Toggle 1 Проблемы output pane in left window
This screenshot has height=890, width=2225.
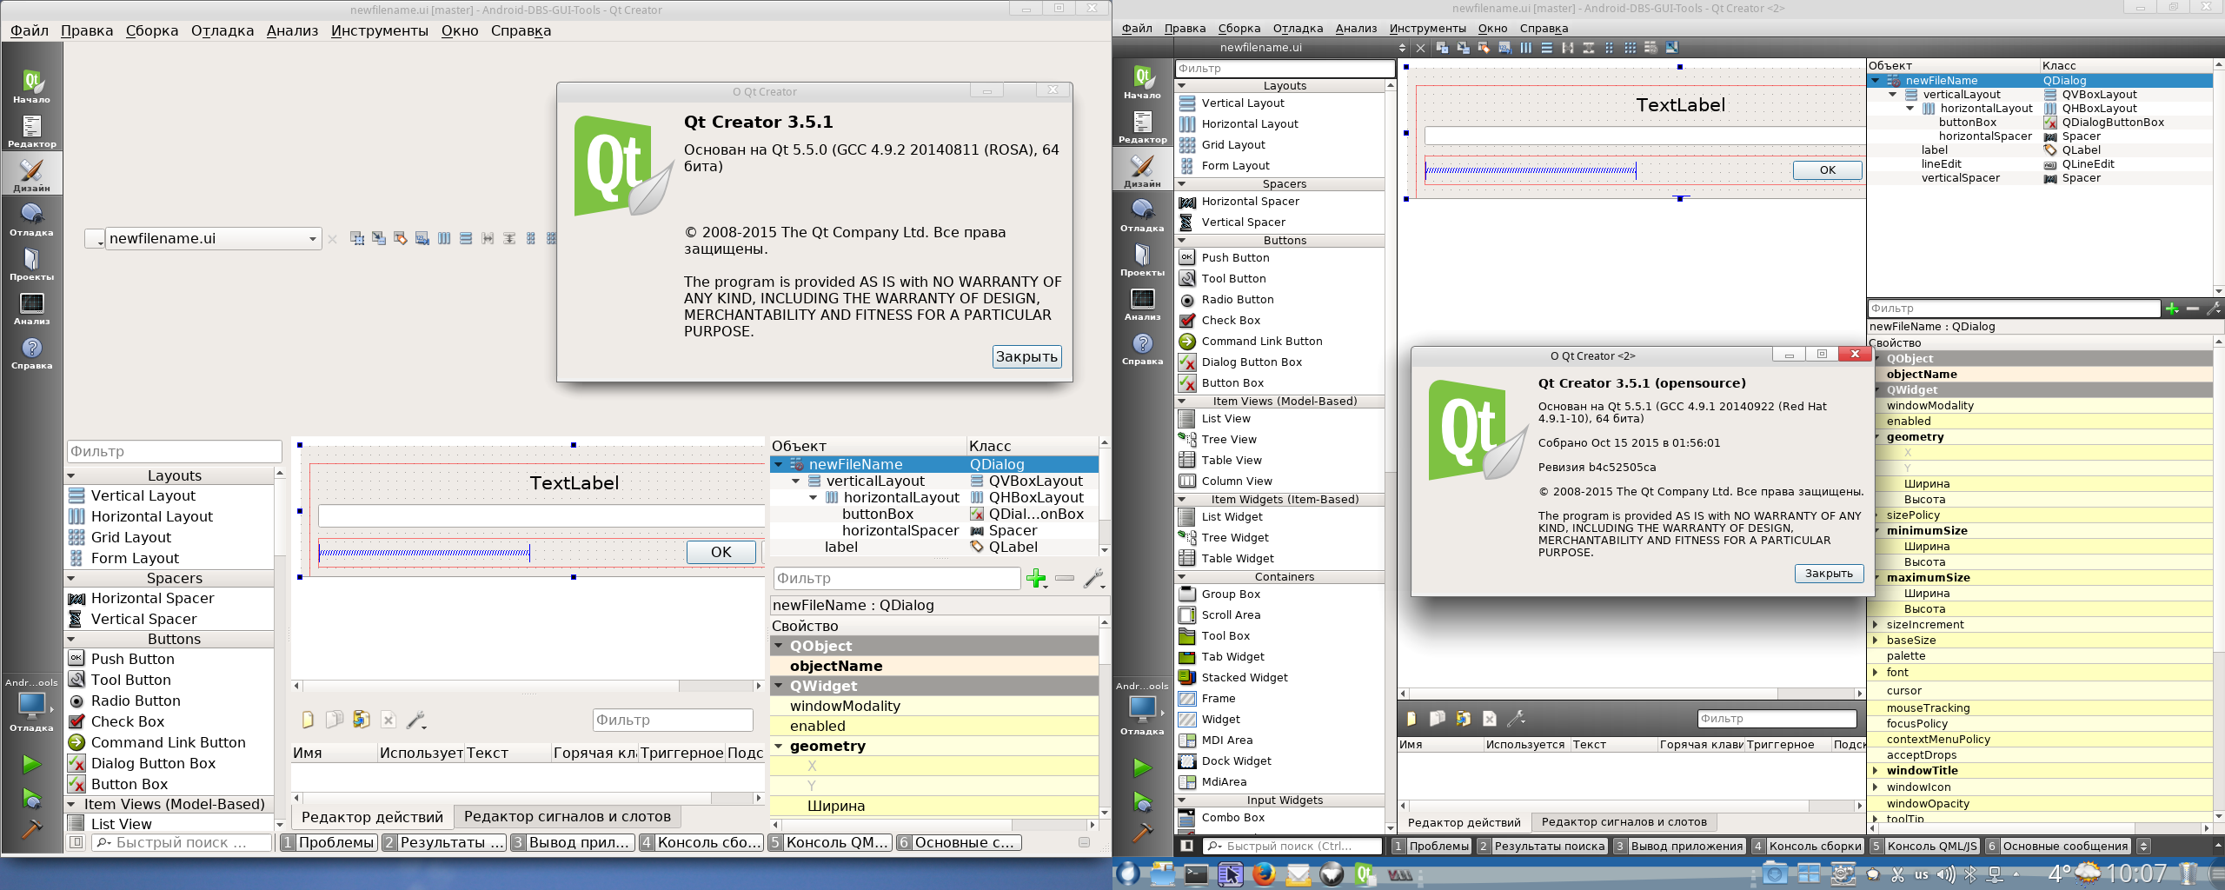(329, 842)
